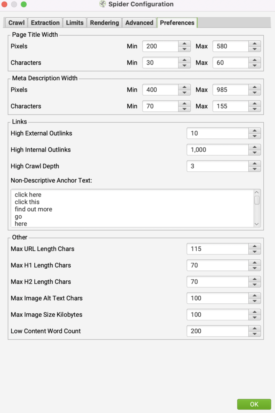Screen dimensions: 275x413
Task: Increase High Crawl Depth value
Action: (254, 163)
